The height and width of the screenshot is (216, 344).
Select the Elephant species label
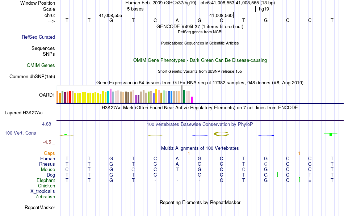coord(46,180)
